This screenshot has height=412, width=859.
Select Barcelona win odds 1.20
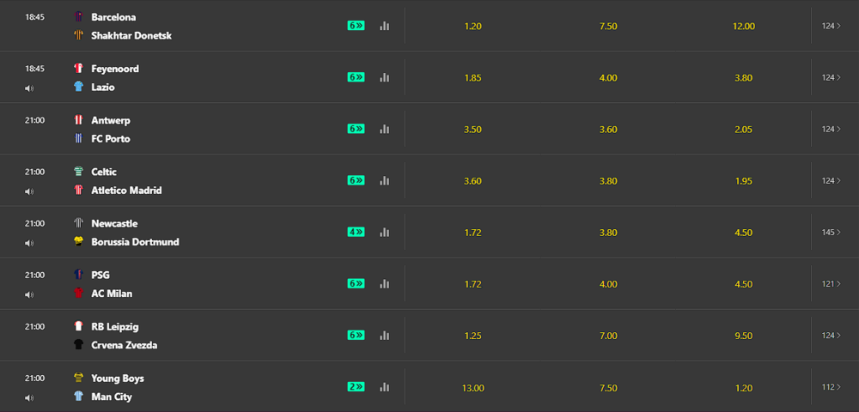tap(472, 27)
